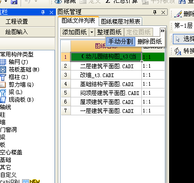Screen dimensions: 194x183
Task: Select the 一层建筑平面图.CADI drawing
Action: click(106, 111)
